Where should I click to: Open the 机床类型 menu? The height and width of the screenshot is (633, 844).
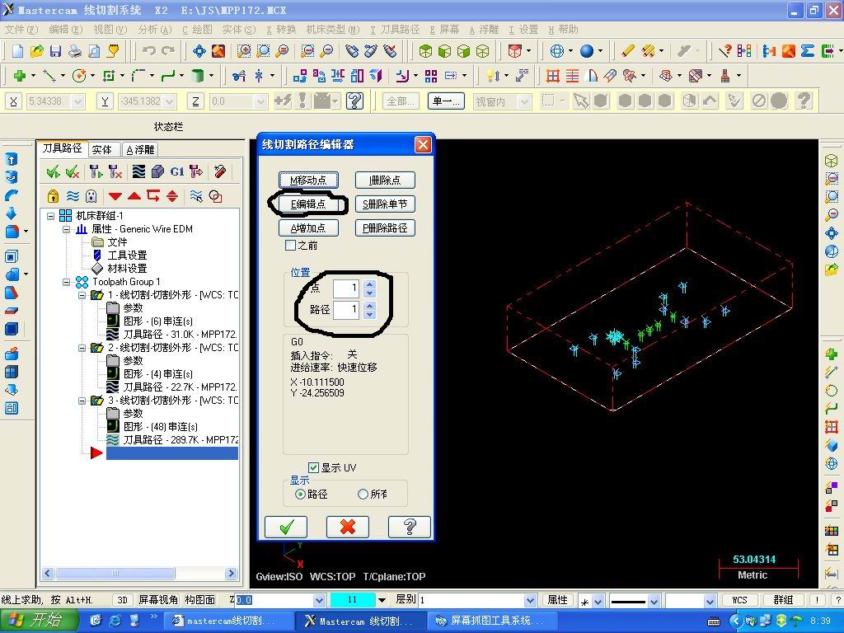(333, 30)
